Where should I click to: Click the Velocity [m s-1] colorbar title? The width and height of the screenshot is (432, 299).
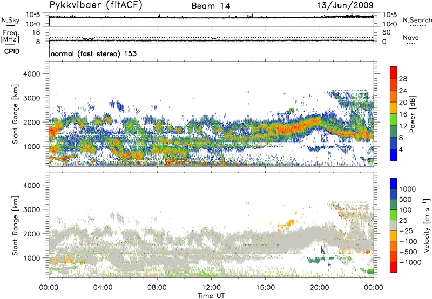(427, 225)
